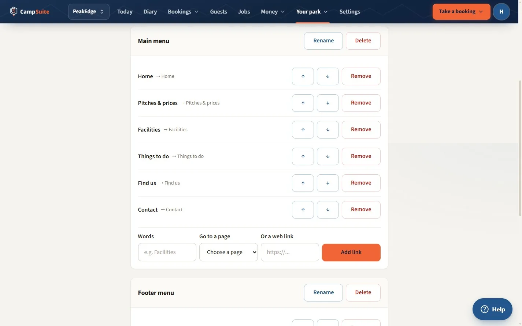Click the Things to do row label
This screenshot has width=522, height=326.
click(153, 156)
